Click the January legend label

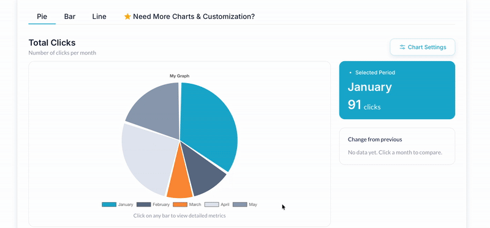126,205
